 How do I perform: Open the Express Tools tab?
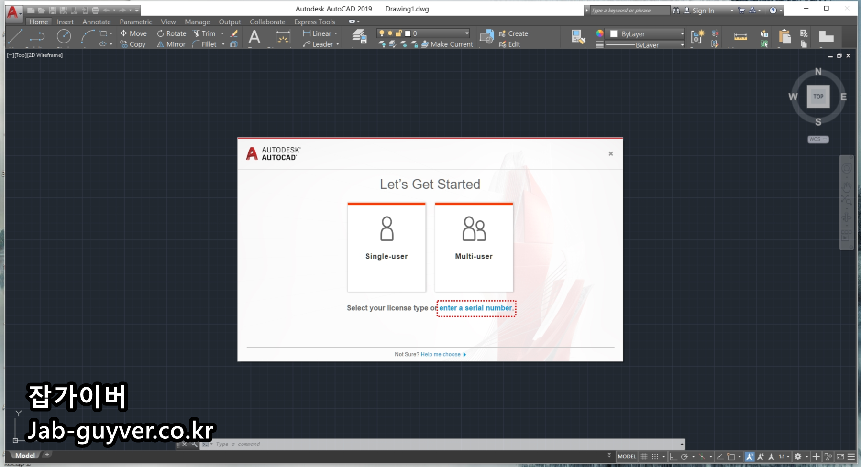pos(314,22)
